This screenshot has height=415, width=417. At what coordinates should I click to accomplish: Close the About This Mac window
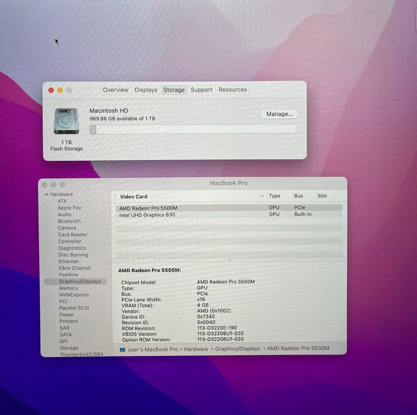51,90
